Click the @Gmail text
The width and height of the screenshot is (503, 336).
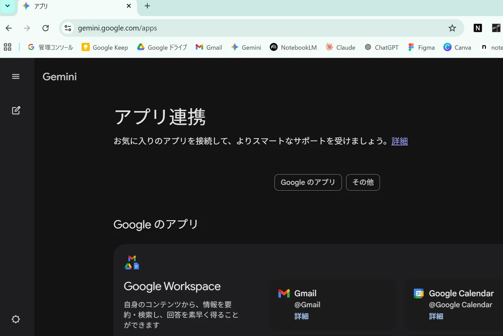click(307, 305)
